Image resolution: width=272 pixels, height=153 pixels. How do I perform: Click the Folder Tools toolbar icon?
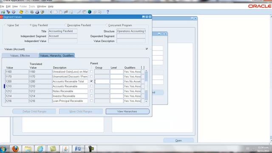[100, 12]
